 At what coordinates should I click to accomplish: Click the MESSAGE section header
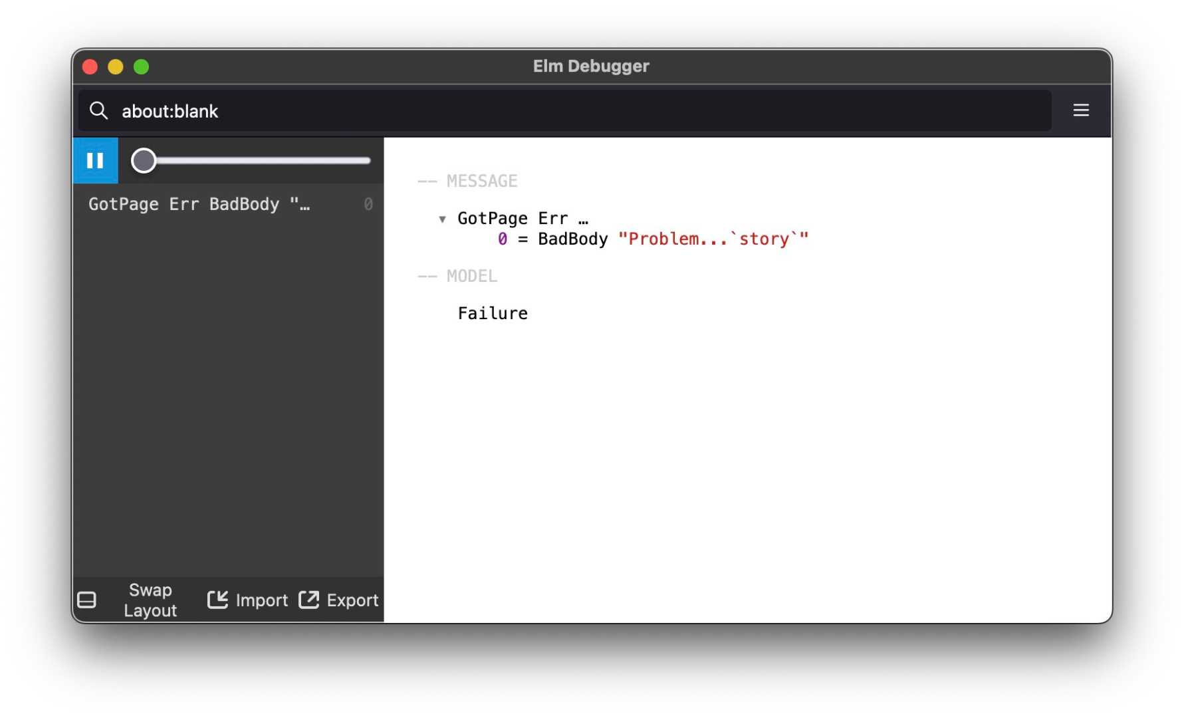[467, 181]
